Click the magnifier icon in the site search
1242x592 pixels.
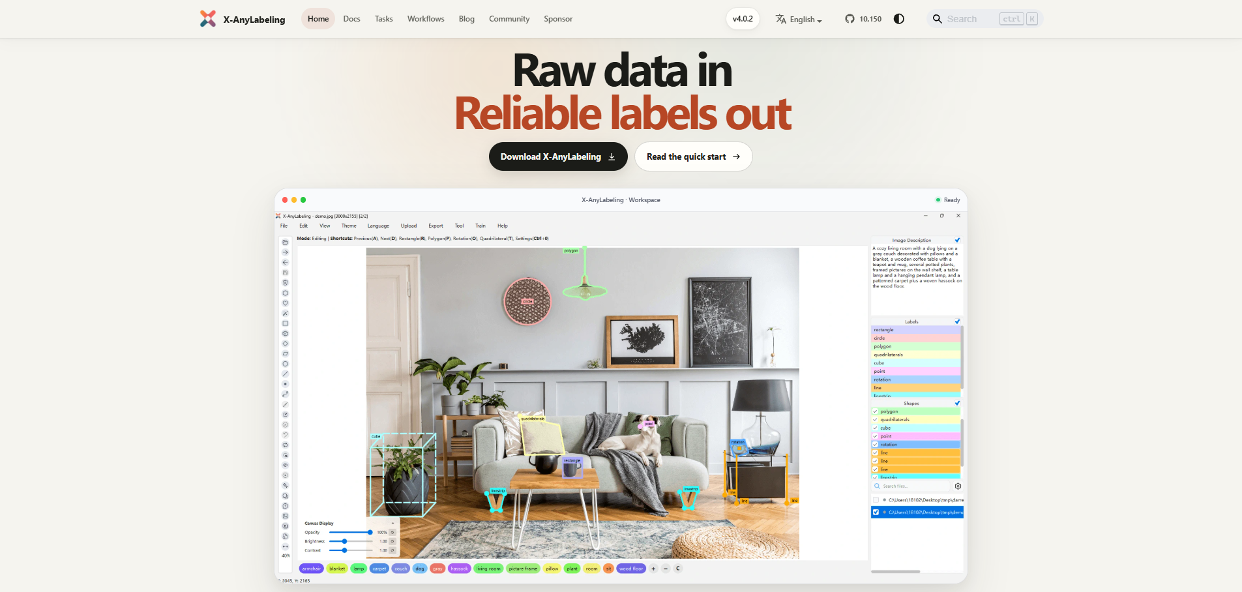938,19
